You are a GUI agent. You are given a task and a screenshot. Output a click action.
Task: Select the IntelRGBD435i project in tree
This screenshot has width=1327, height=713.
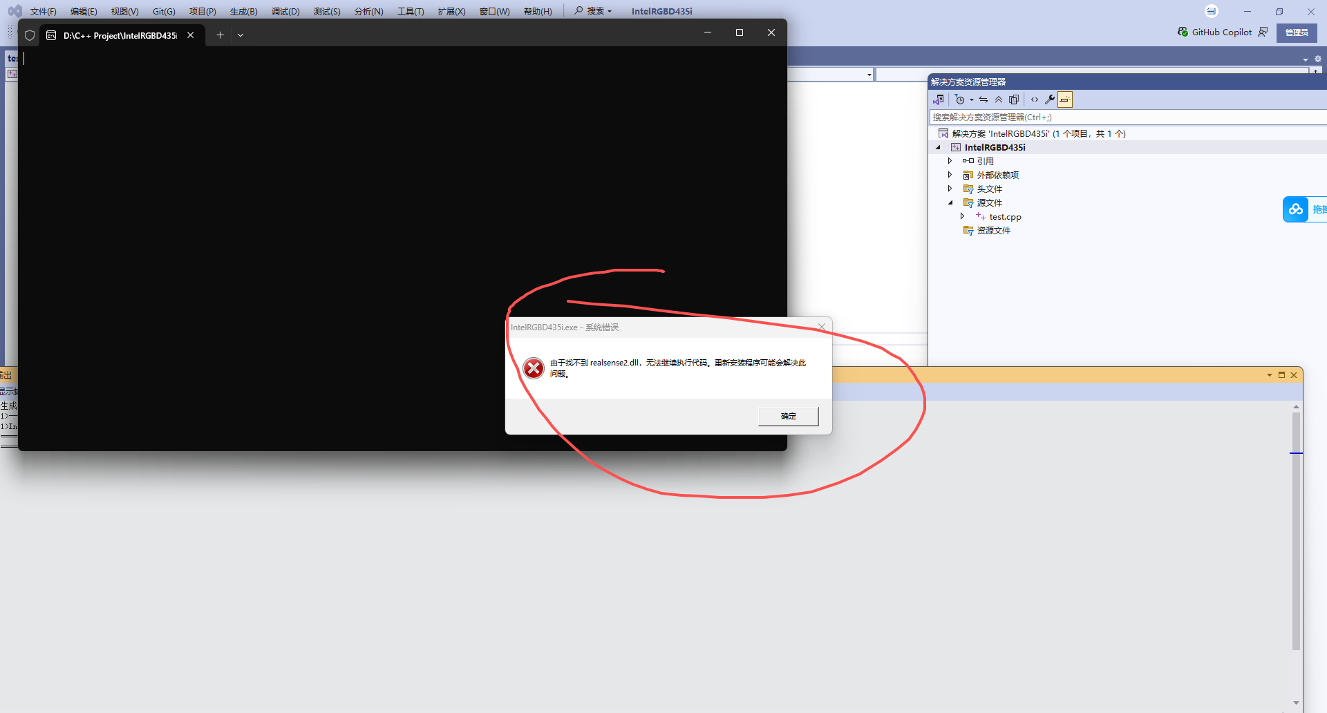click(x=995, y=147)
